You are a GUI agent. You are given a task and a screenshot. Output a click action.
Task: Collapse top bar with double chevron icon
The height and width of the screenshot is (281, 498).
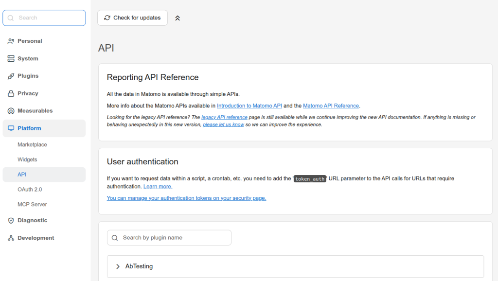click(x=178, y=18)
